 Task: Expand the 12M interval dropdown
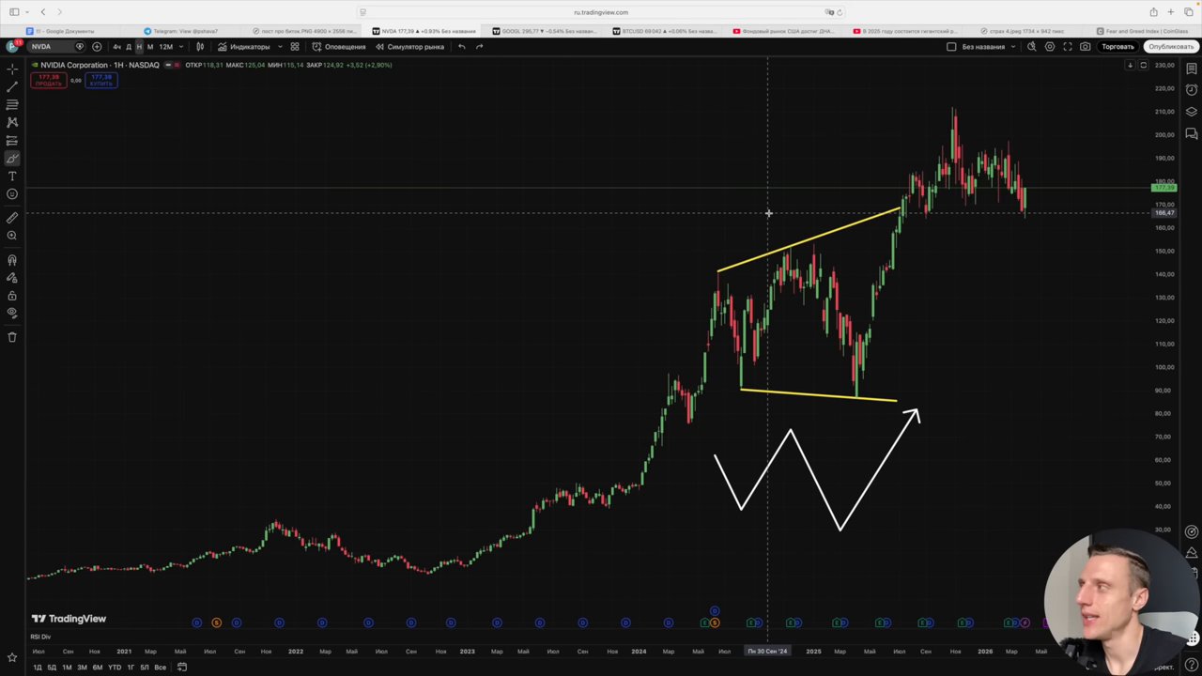click(x=181, y=47)
